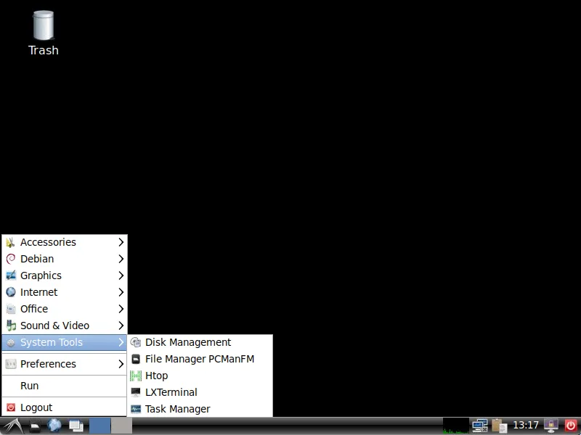Launch File Manager PCManFM

click(x=200, y=359)
